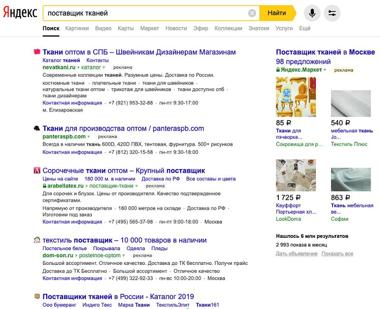Open the Маркет tab
The image size is (380, 309).
coord(150,28)
